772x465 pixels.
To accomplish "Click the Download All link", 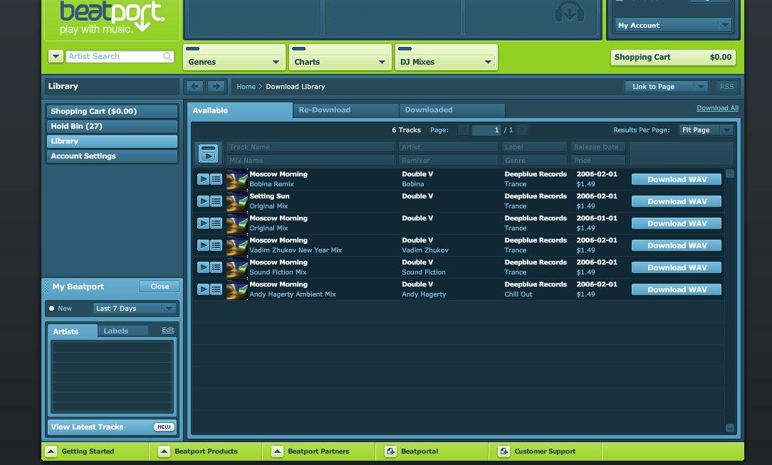I will coord(717,108).
